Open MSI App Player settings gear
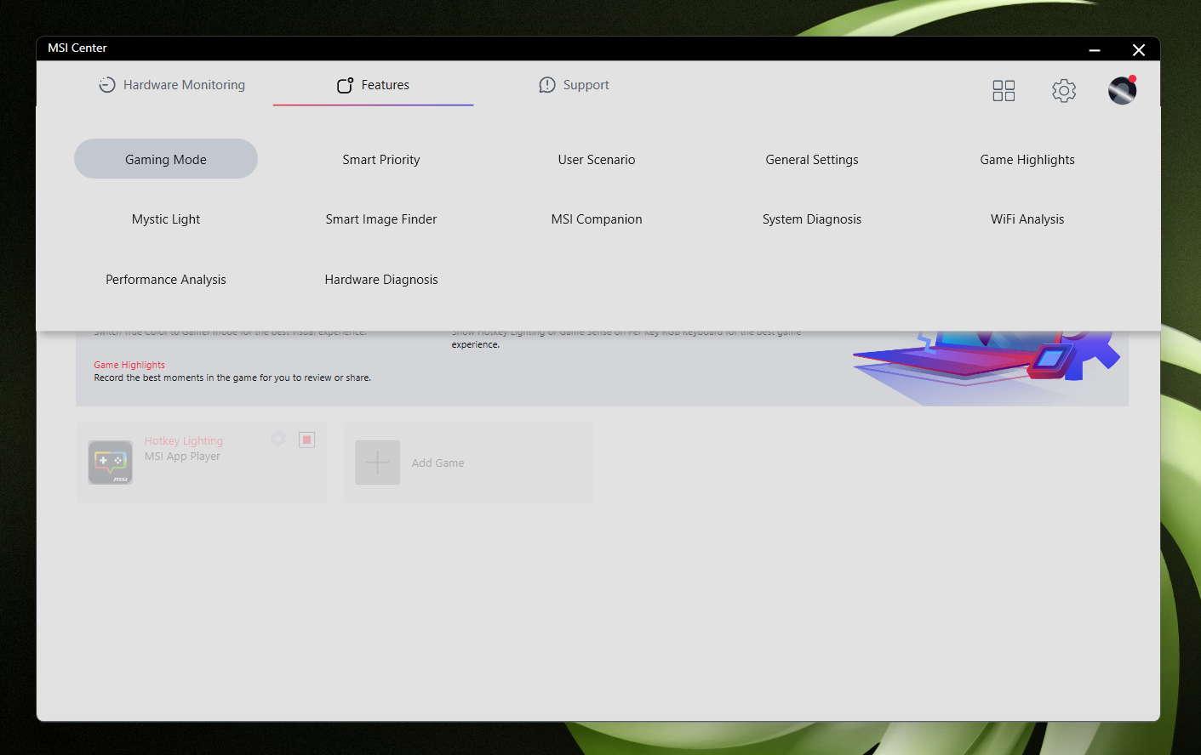 (x=278, y=439)
